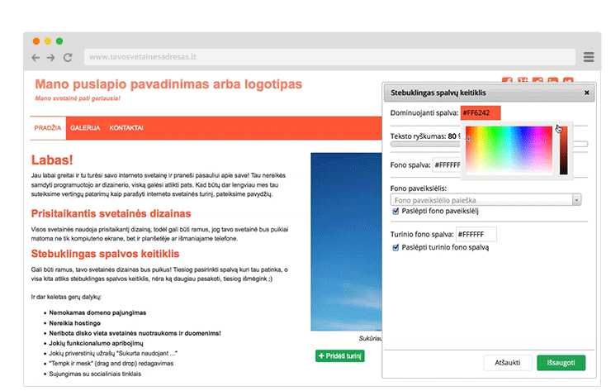
Task: Click the "Tempk ir mesk" redagavimas list item
Action: (111, 363)
